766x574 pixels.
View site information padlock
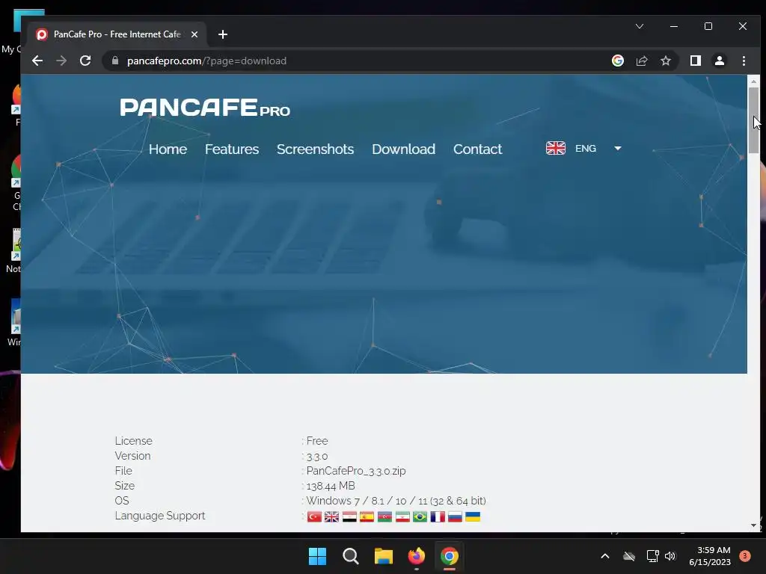tap(115, 61)
